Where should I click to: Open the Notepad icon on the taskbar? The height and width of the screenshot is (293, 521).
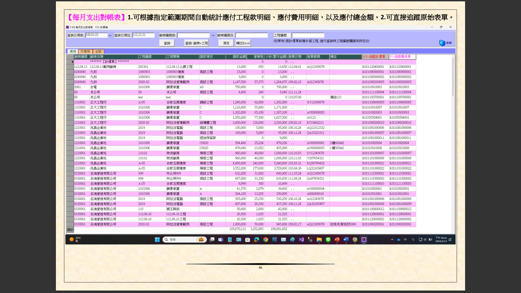click(230, 240)
